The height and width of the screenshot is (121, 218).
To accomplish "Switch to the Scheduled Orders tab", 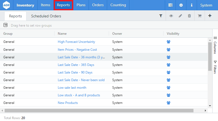I will coord(46,16).
